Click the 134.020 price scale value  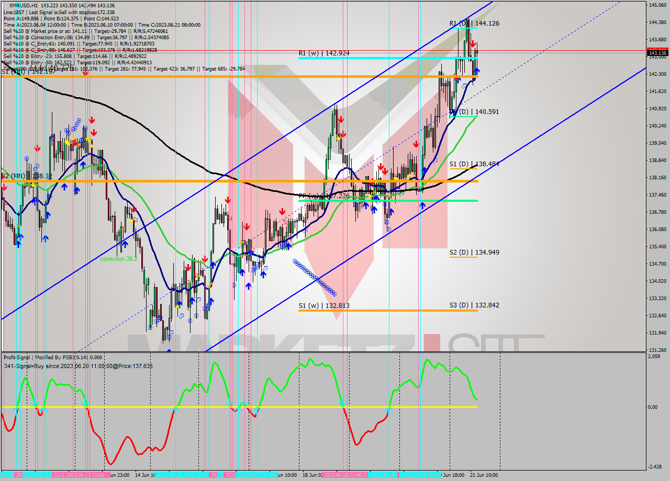click(657, 281)
